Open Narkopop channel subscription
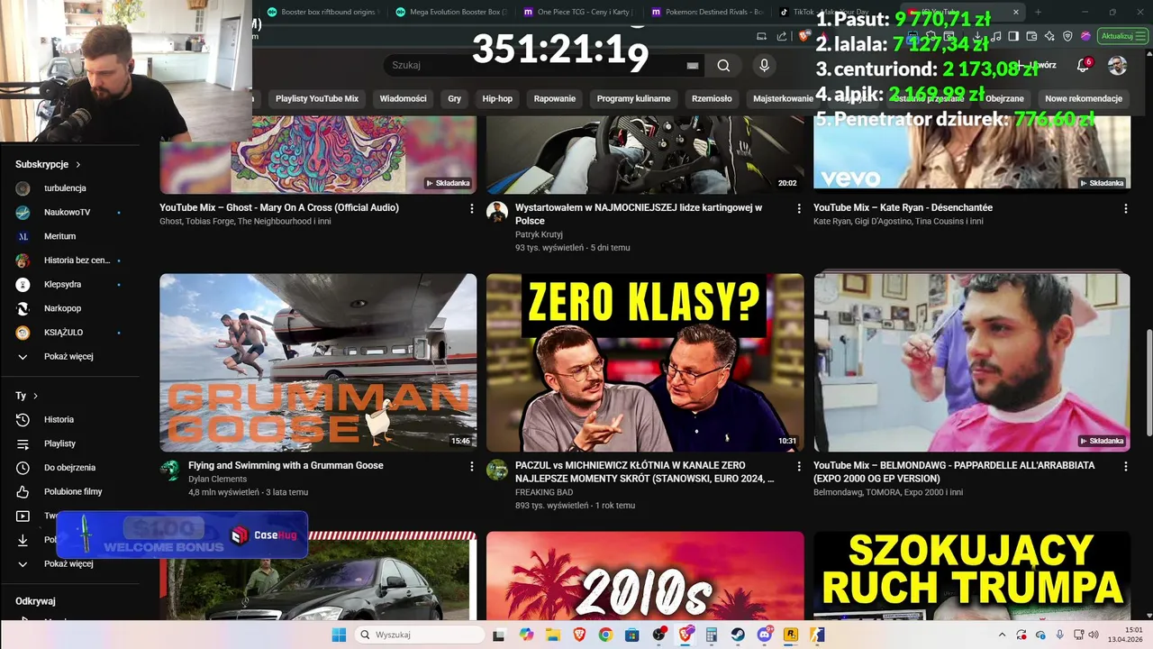This screenshot has height=649, width=1153. point(62,308)
